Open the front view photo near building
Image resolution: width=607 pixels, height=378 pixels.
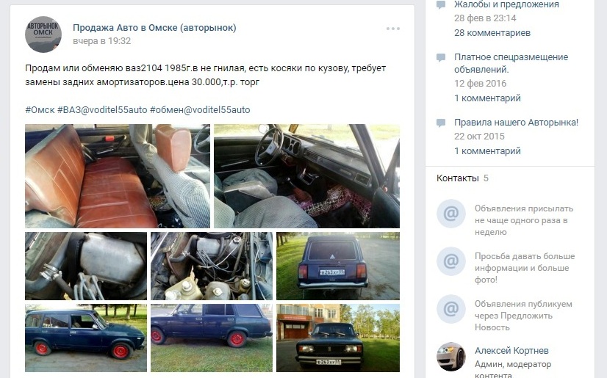(x=338, y=338)
